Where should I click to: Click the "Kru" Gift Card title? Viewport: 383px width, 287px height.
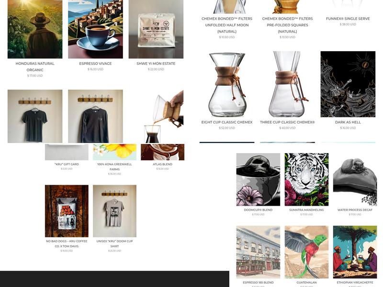pyautogui.click(x=67, y=164)
